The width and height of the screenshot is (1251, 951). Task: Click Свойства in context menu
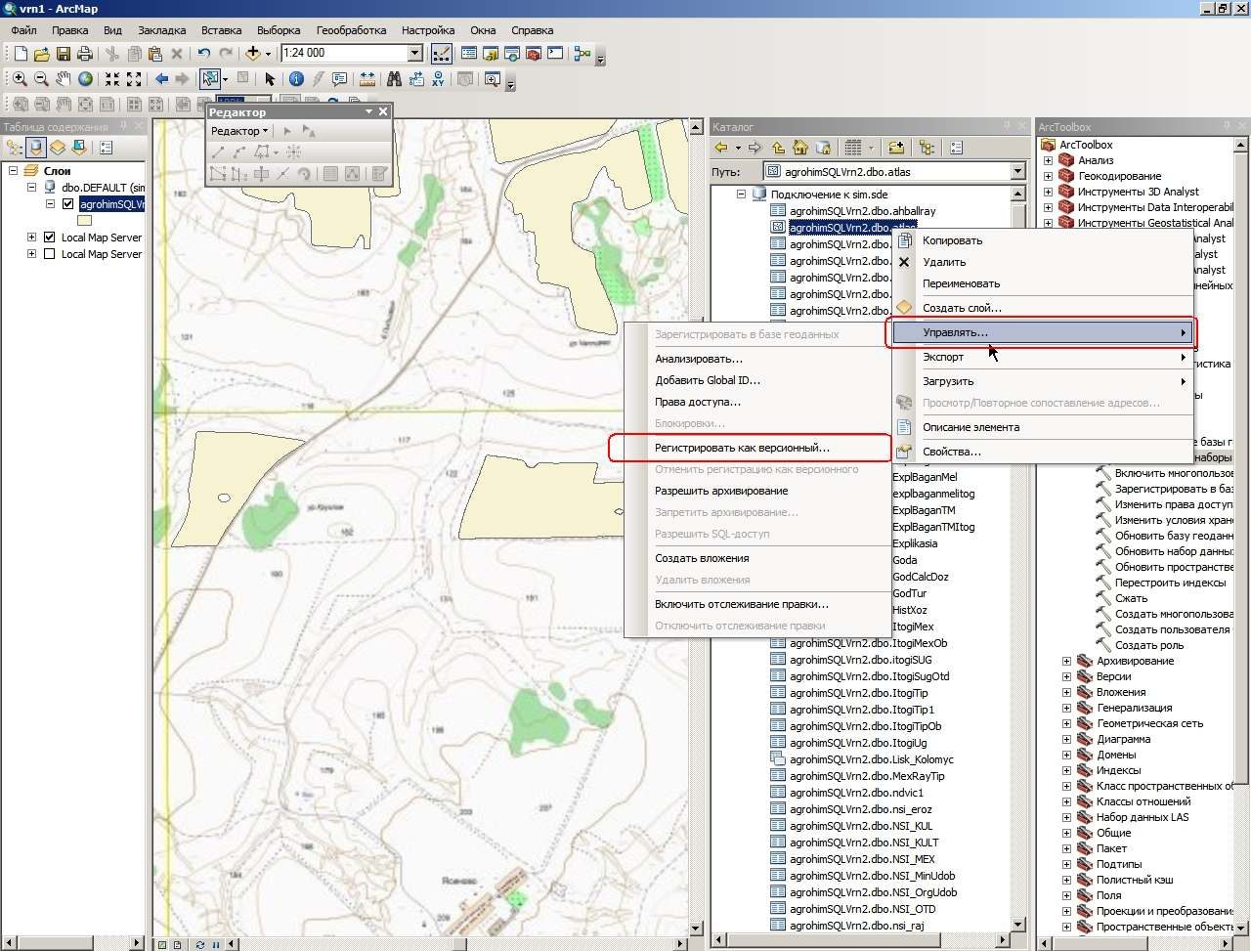(1043, 452)
